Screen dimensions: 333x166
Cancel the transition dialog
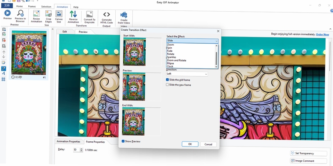click(x=209, y=144)
